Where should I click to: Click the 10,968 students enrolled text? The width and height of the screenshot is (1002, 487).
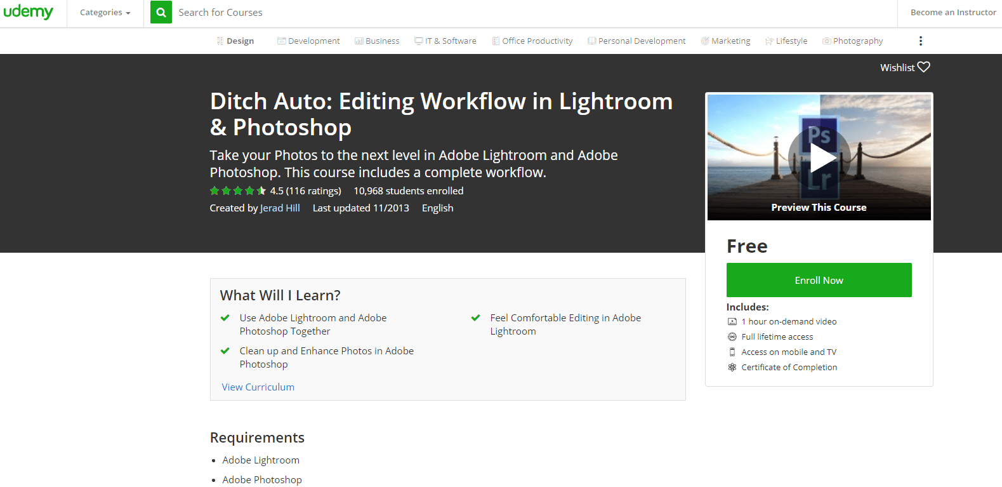[409, 191]
